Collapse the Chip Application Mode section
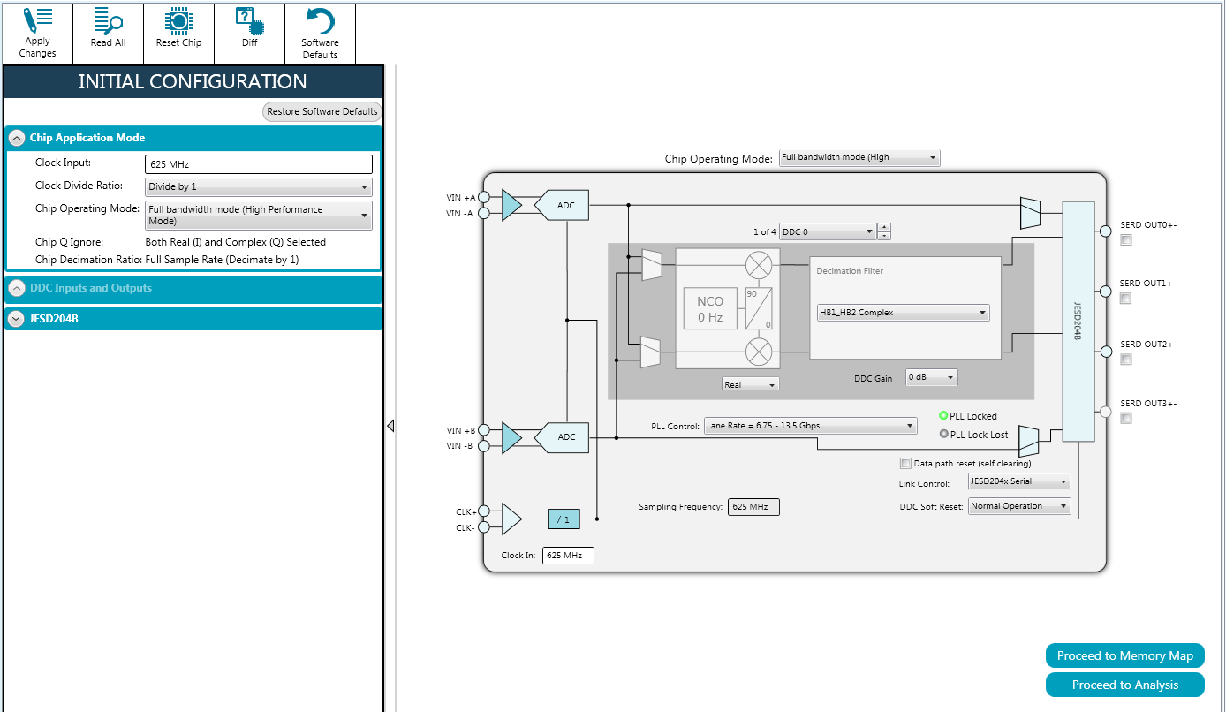 [x=16, y=138]
